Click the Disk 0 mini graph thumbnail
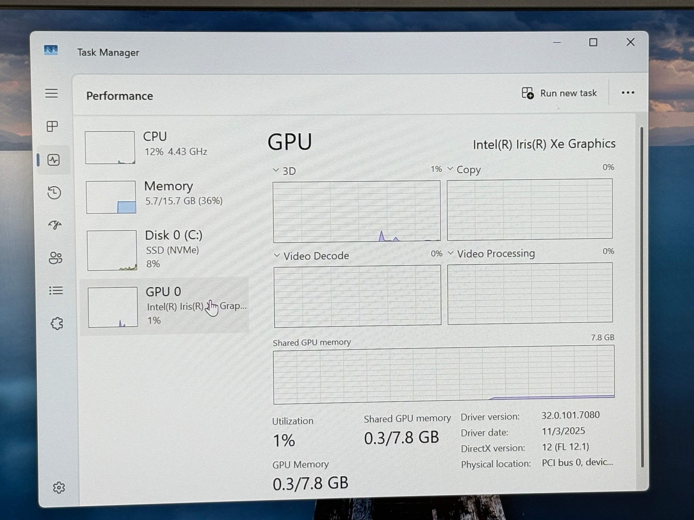The image size is (694, 520). (x=112, y=250)
